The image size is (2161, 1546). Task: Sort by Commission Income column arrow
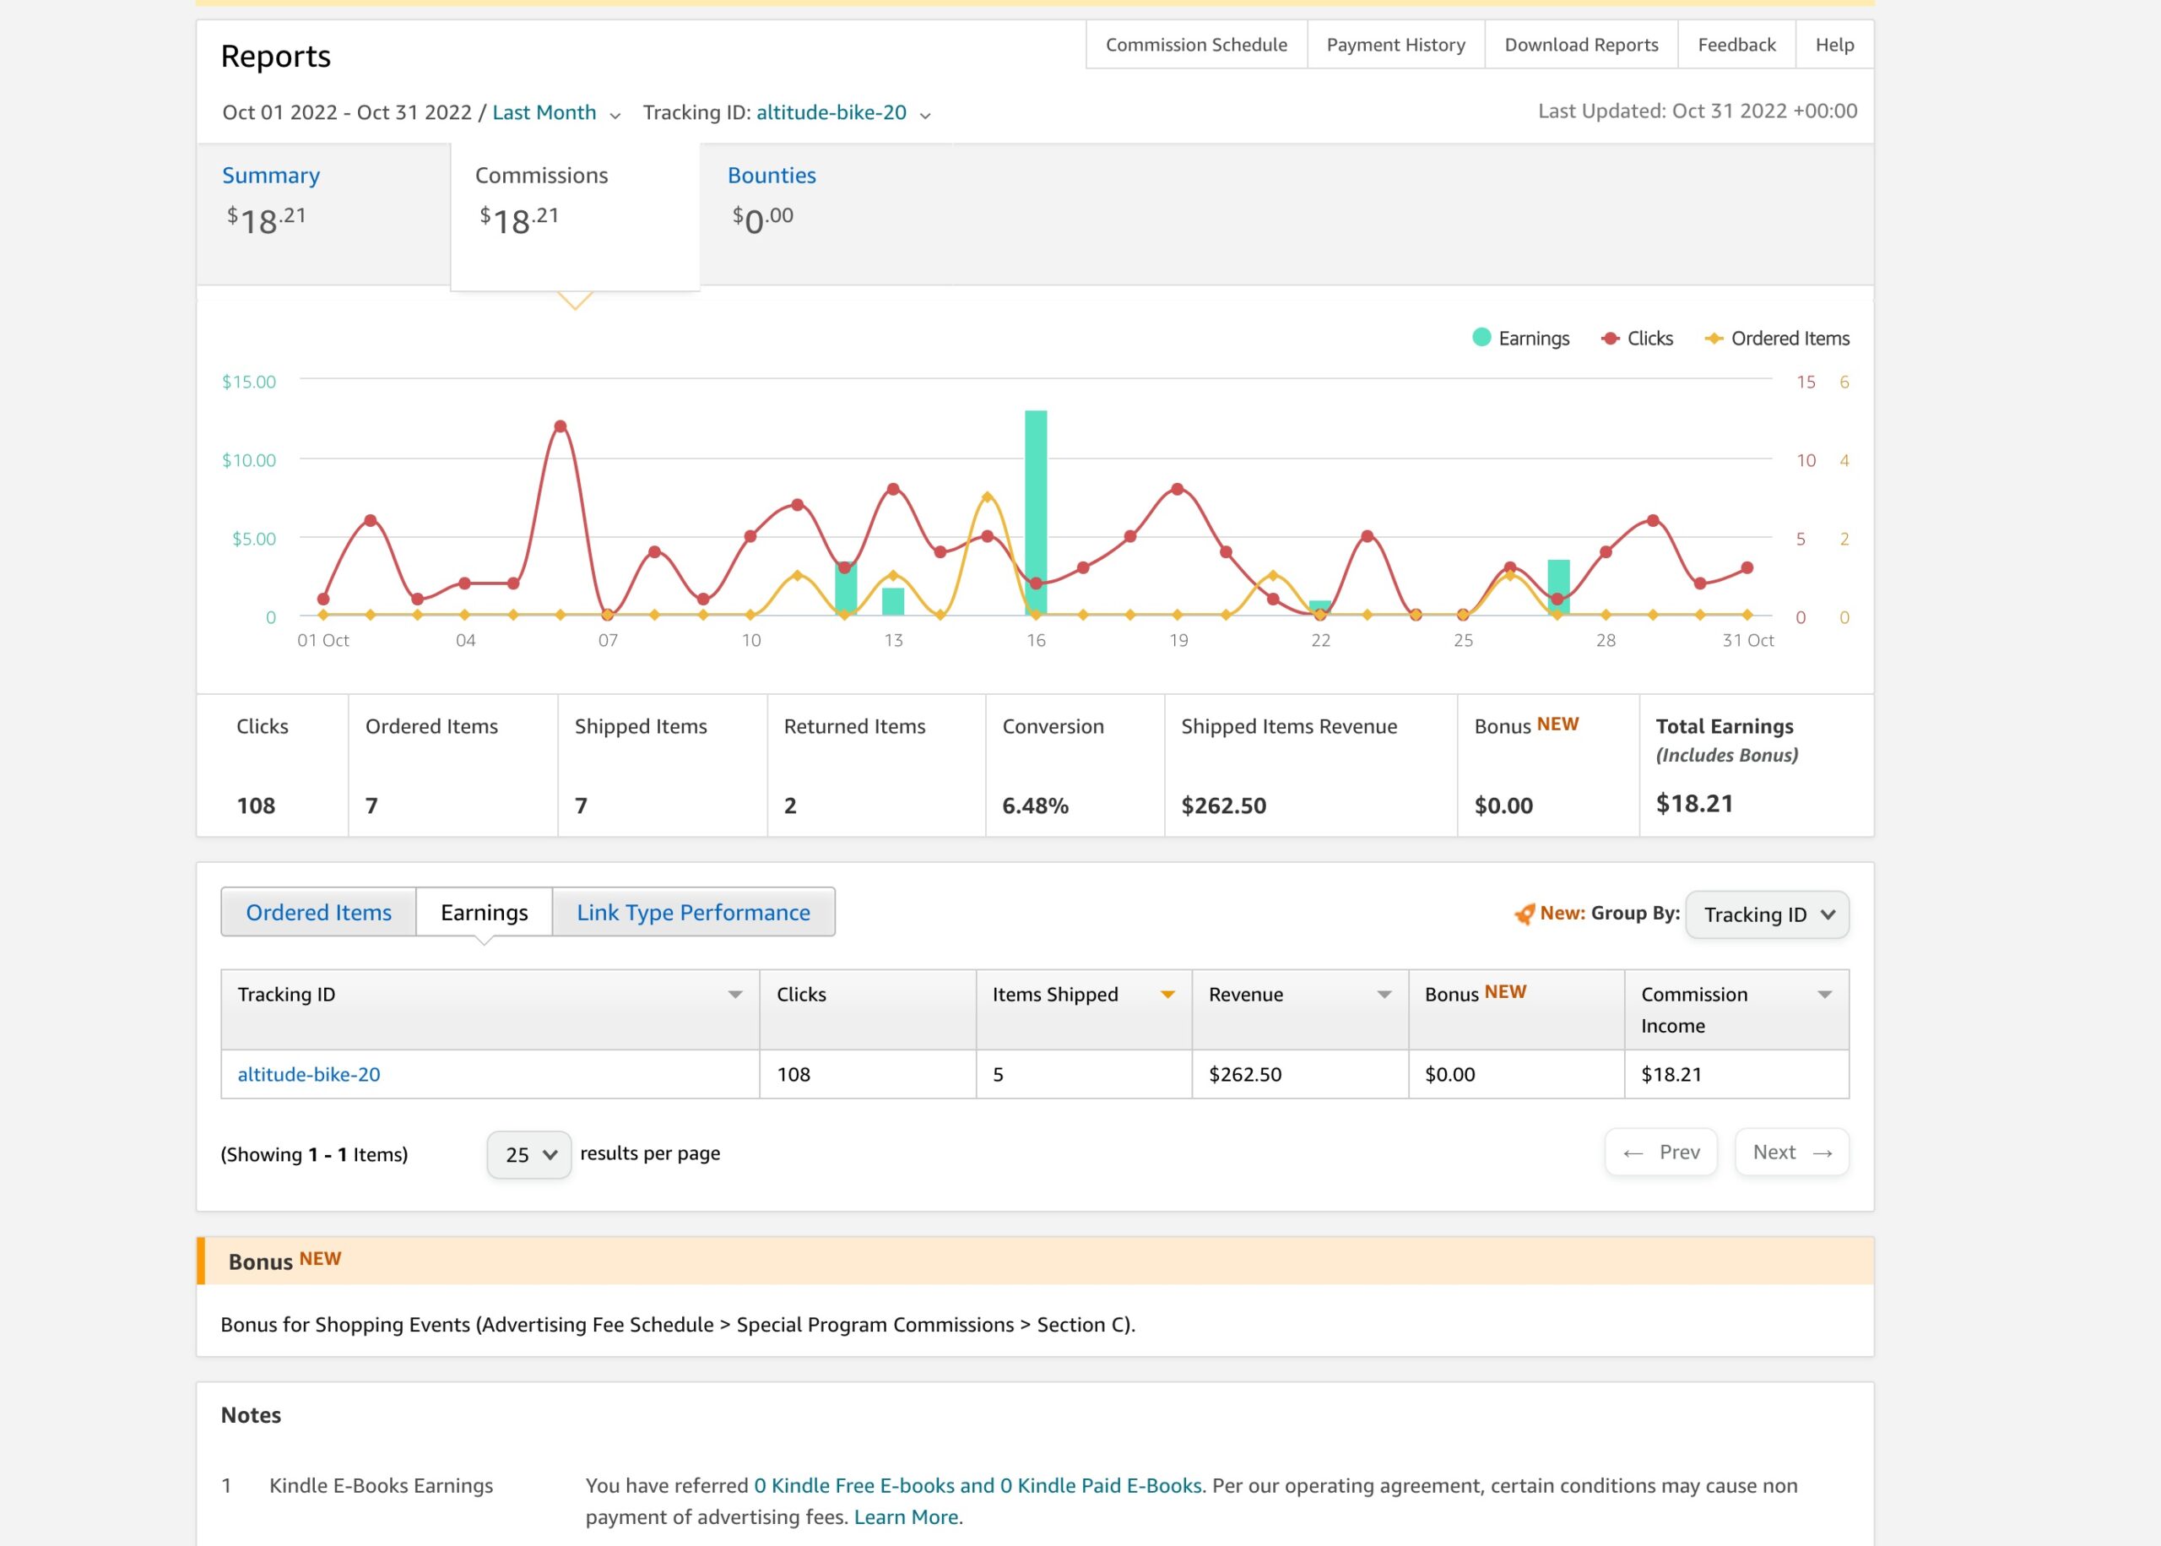pyautogui.click(x=1825, y=995)
